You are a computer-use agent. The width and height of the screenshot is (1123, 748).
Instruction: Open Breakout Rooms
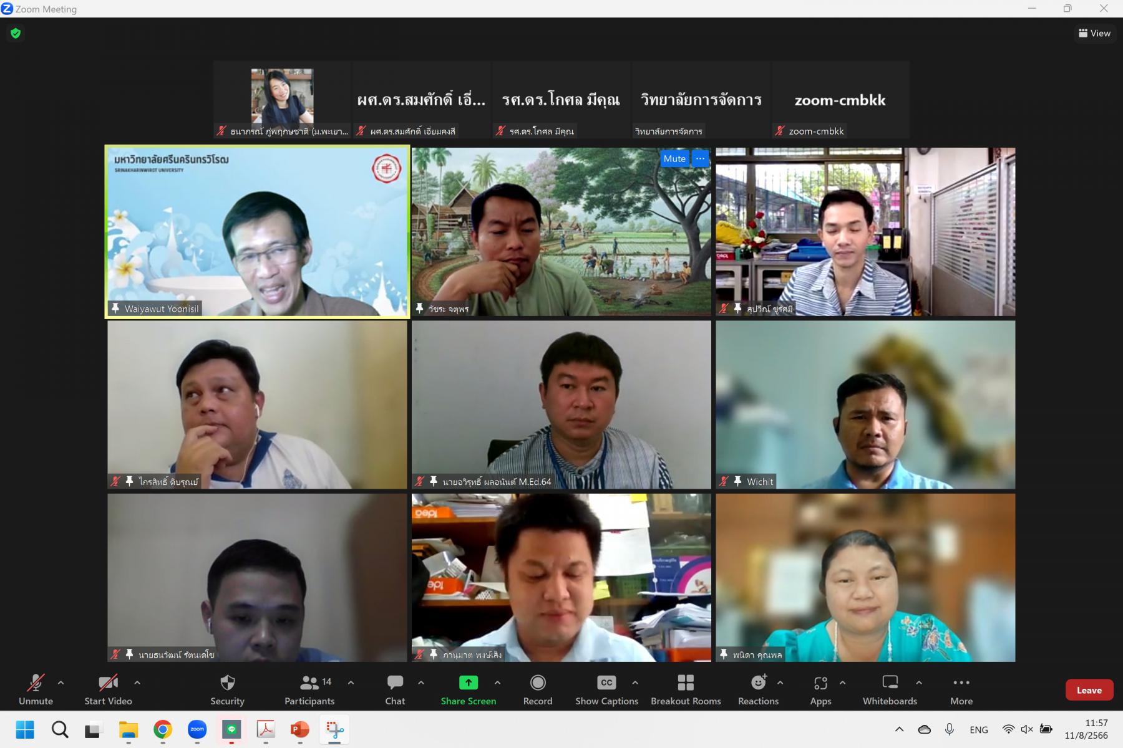coord(686,690)
